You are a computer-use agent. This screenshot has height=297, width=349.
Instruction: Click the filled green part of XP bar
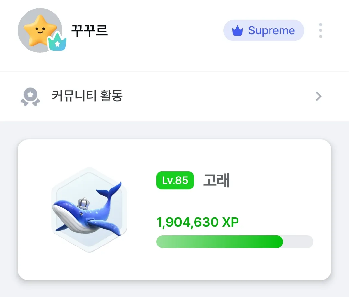click(x=220, y=242)
